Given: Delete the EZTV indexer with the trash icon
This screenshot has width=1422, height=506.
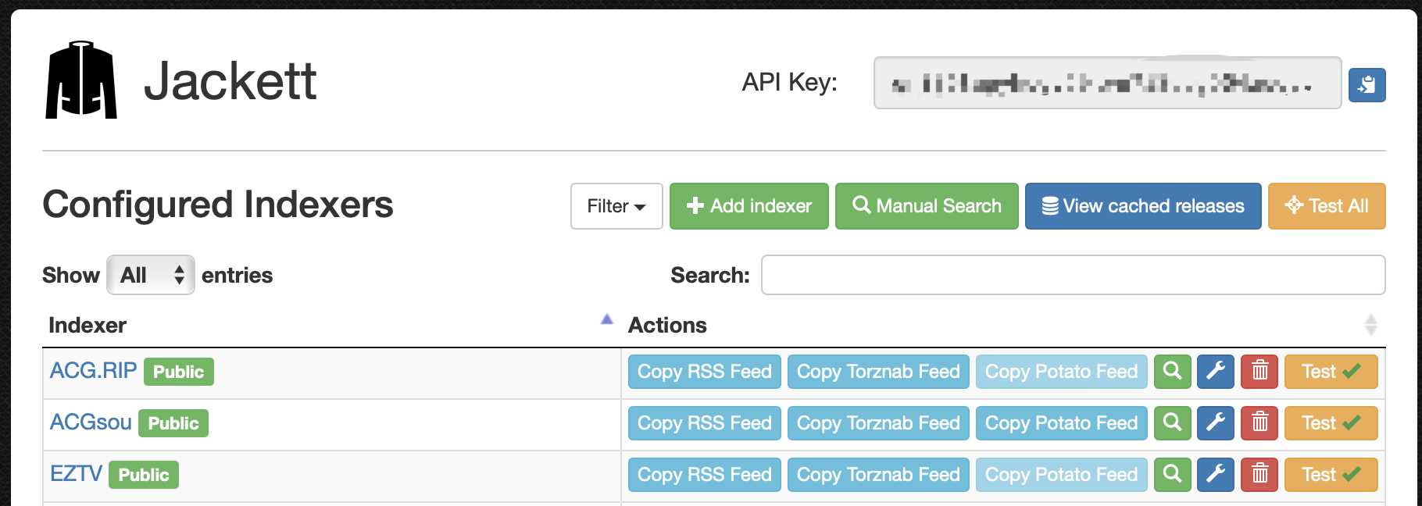Looking at the screenshot, I should [1259, 474].
